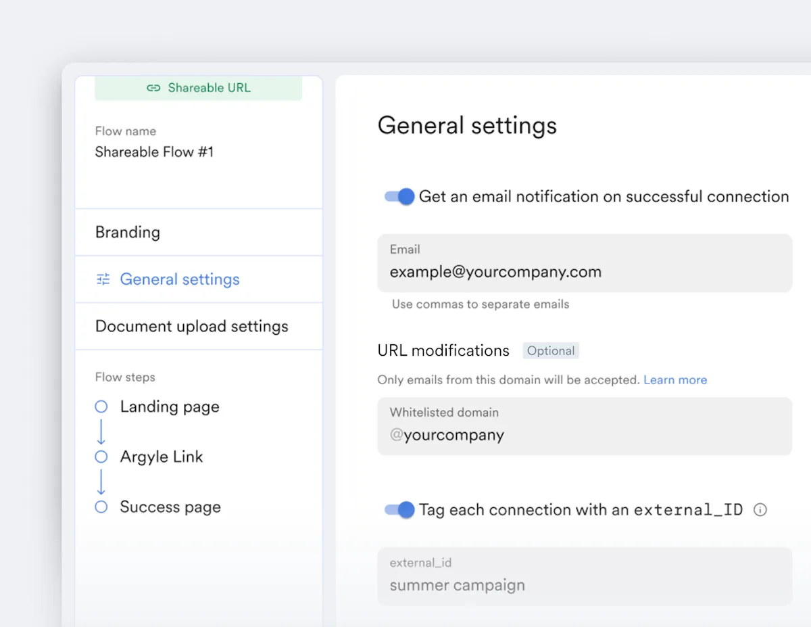Click the link icon beside Shareable URL
Image resolution: width=811 pixels, height=627 pixels.
tap(153, 88)
